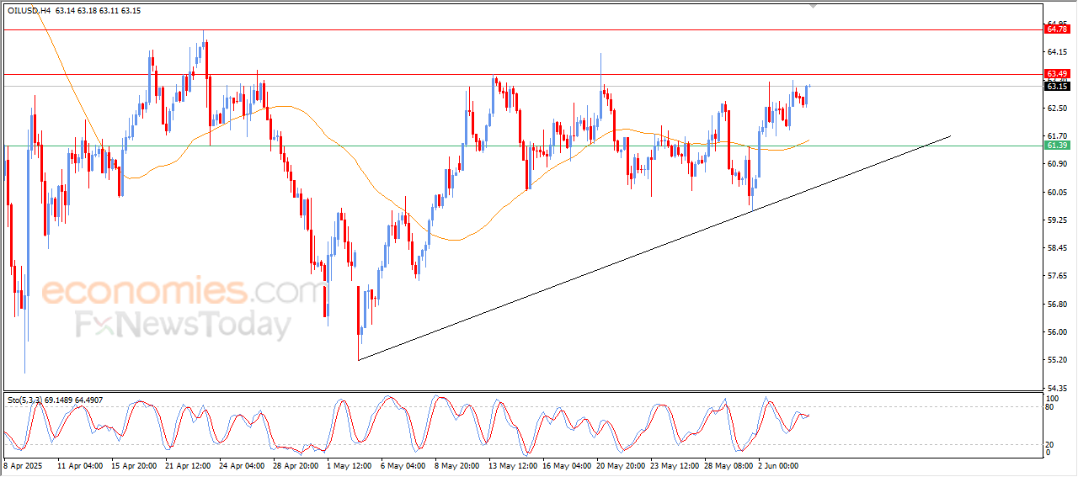The height and width of the screenshot is (477, 1078).
Task: Click the 24 Apr 04:00 date label
Action: tap(241, 464)
